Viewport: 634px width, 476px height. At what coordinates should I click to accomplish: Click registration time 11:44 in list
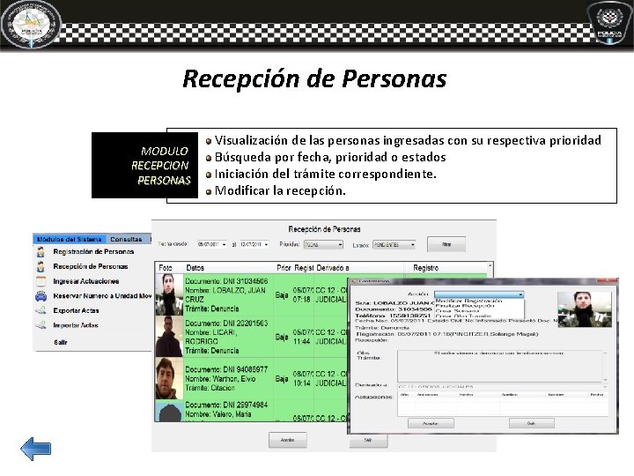click(301, 342)
